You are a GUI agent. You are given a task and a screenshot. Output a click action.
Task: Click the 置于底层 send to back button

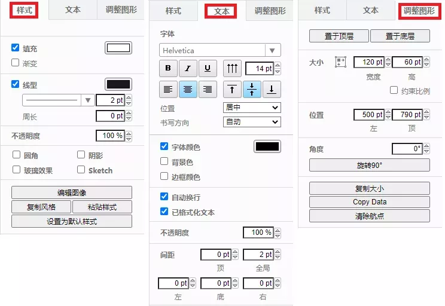(400, 36)
